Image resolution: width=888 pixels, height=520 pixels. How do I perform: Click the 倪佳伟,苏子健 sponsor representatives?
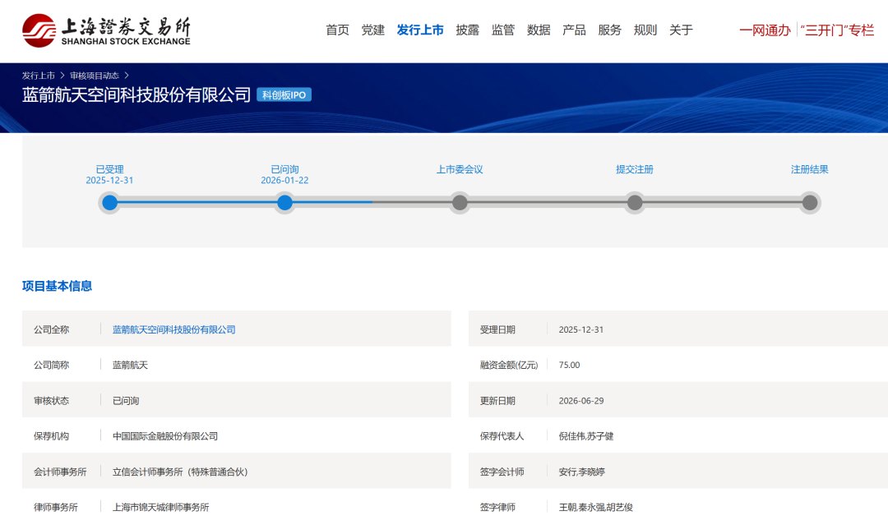pyautogui.click(x=586, y=436)
